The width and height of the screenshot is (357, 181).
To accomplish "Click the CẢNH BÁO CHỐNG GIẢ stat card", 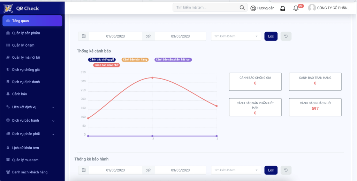I will [255, 82].
